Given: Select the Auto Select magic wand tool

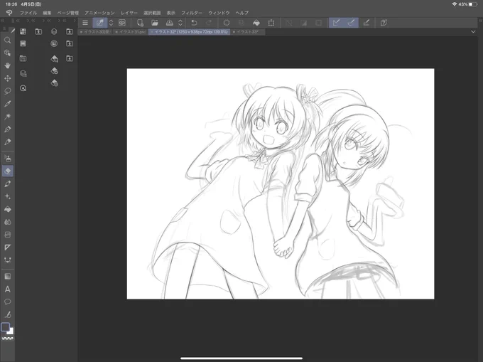Looking at the screenshot, I should (x=7, y=116).
